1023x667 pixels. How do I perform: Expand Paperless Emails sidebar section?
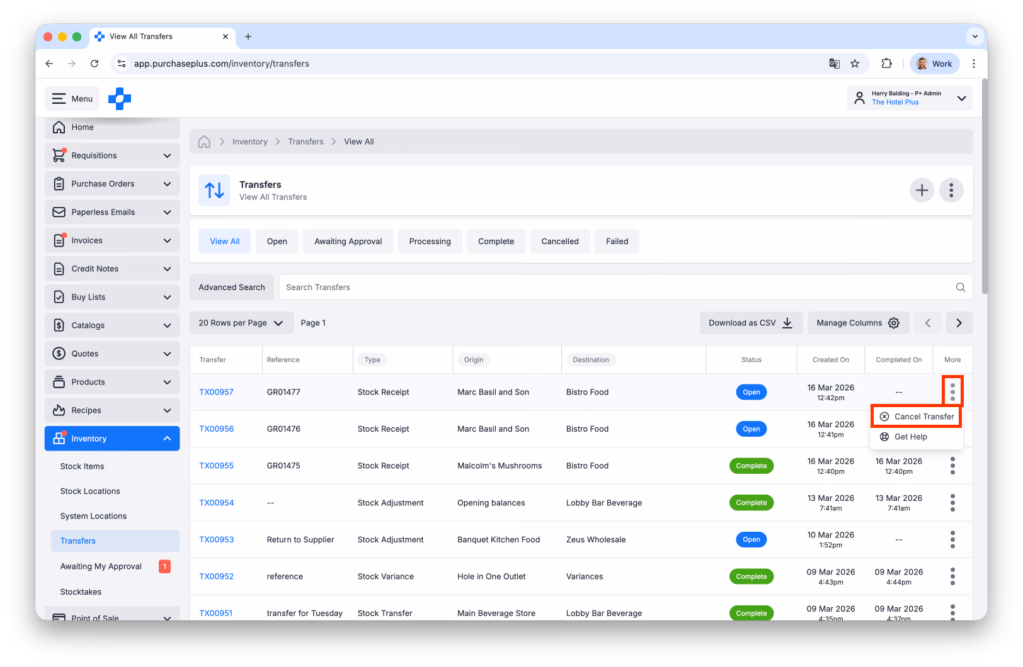[x=112, y=212]
